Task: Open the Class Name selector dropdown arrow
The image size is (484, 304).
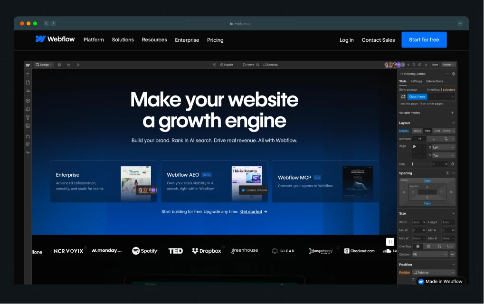Action: [x=453, y=97]
